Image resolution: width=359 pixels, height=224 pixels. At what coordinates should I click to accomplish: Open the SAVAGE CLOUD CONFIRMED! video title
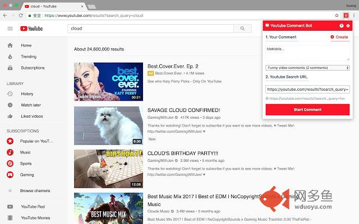pos(184,110)
